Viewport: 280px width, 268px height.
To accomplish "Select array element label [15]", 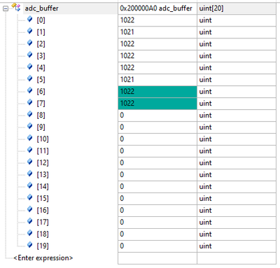I will [x=43, y=199].
